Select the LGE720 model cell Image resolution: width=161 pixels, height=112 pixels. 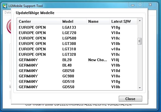[x=69, y=33]
